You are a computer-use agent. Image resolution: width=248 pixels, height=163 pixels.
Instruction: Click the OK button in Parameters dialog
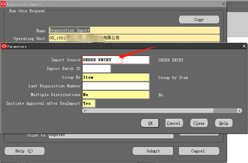pos(150,123)
